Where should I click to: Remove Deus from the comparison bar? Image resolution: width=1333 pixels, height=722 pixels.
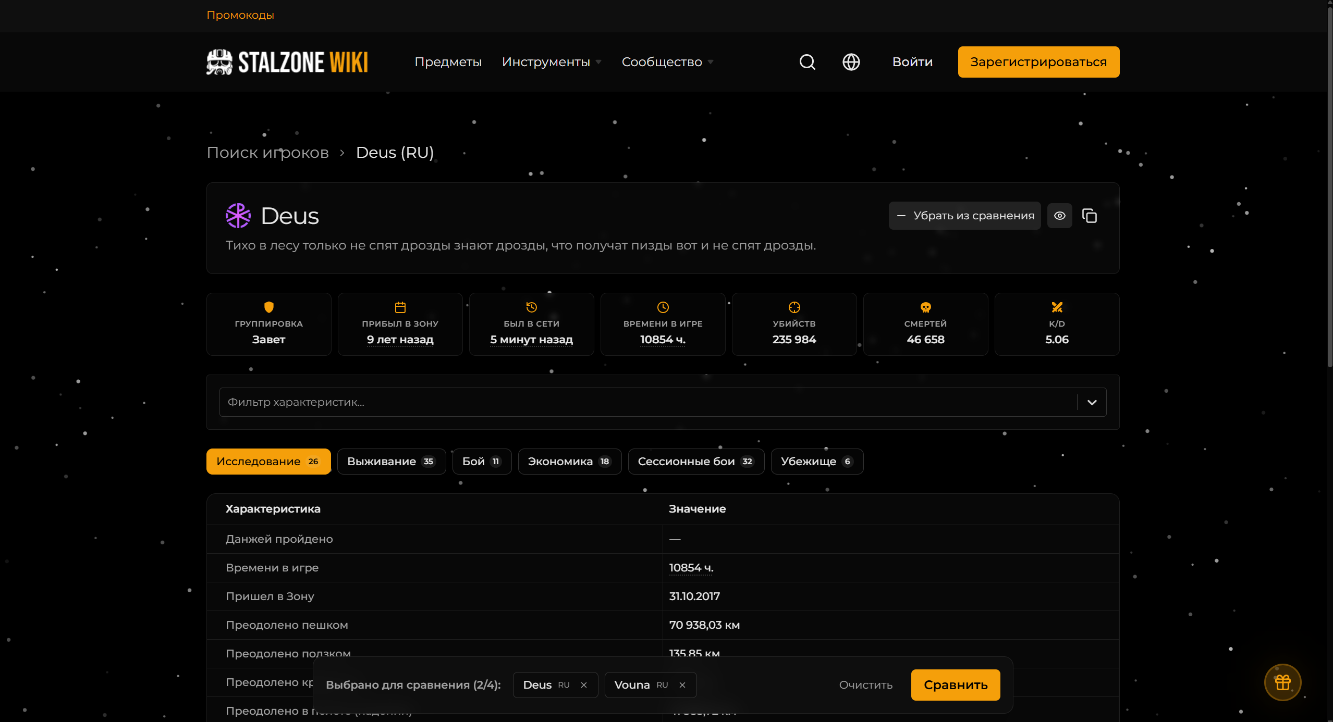tap(584, 685)
